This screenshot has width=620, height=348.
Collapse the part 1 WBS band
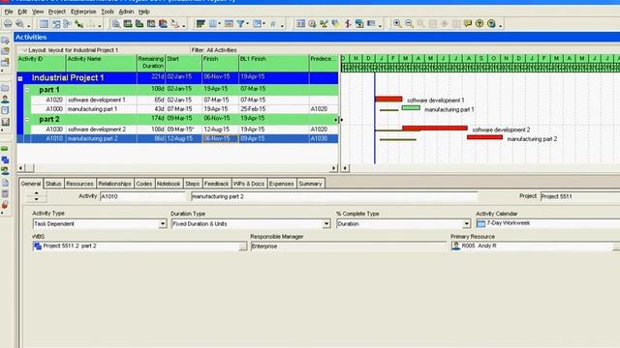coord(27,90)
